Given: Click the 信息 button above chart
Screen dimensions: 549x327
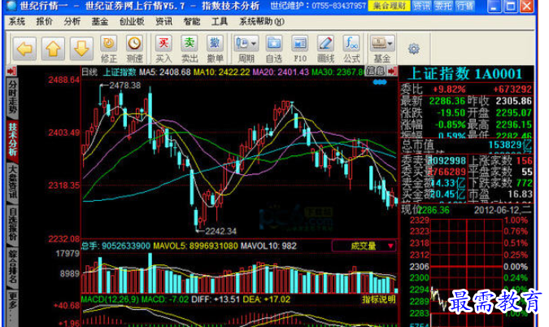Looking at the screenshot, I should point(376,71).
